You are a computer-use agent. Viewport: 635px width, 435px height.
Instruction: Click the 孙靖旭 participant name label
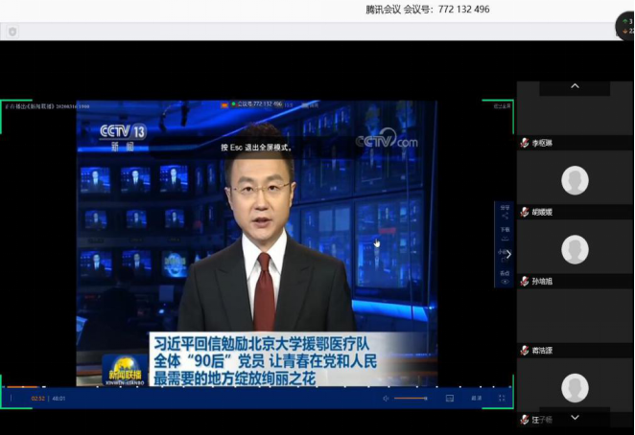[x=542, y=282]
